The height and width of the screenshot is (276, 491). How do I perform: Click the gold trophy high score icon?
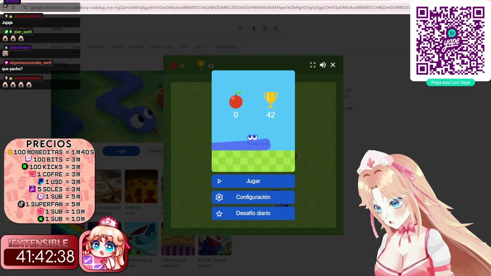click(x=270, y=100)
